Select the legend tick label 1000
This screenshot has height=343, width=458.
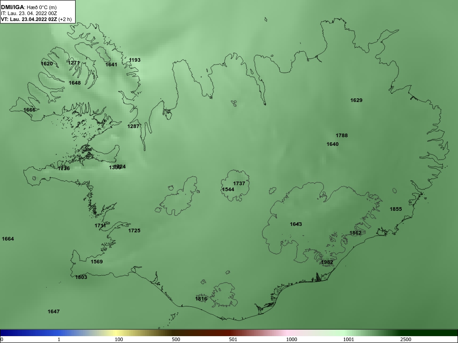click(291, 339)
